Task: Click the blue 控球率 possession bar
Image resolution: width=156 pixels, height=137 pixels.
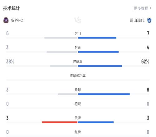Action: pos(100,66)
